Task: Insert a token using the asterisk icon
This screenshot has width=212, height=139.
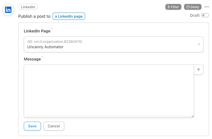Action: (x=198, y=69)
